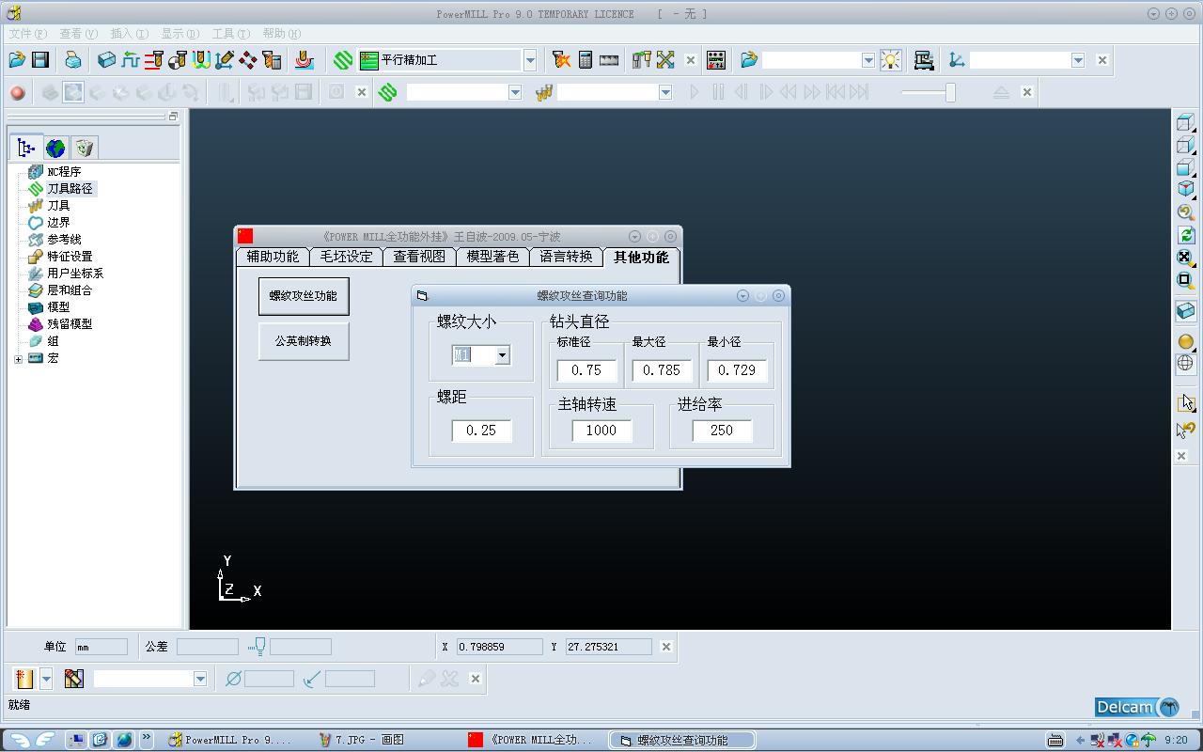Click the calculator icon in the toolbar
Screen dimensions: 1203x752
coord(586,60)
